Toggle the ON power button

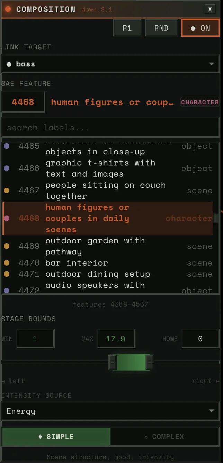200,28
